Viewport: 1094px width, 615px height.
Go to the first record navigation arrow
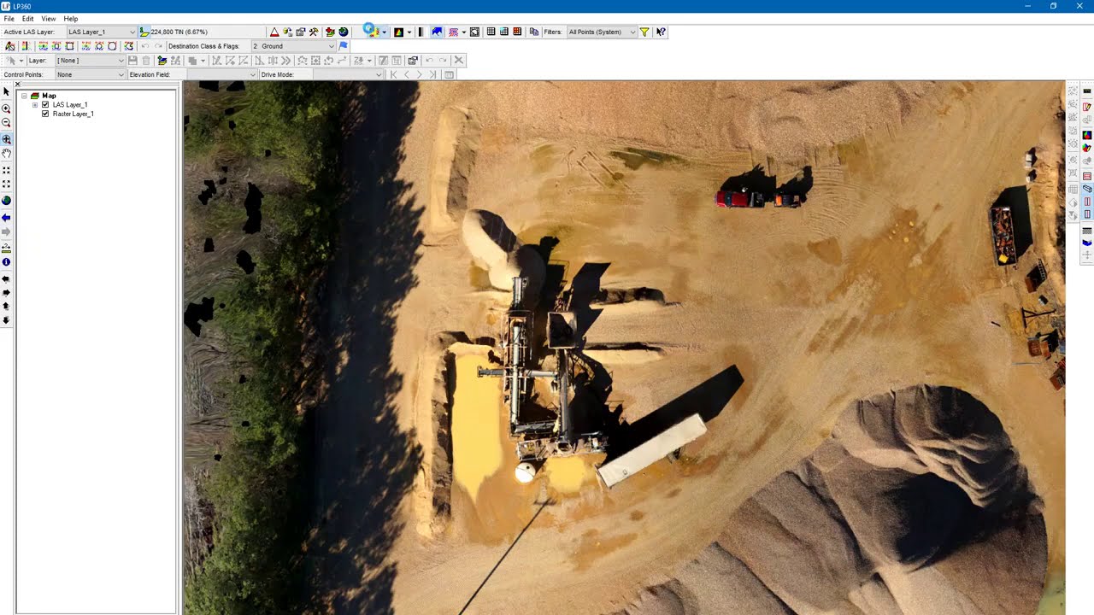393,74
